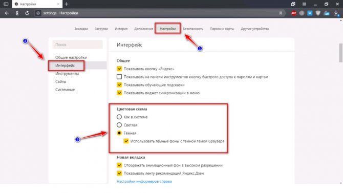Select Интерфейс in sidebar

(x=65, y=66)
